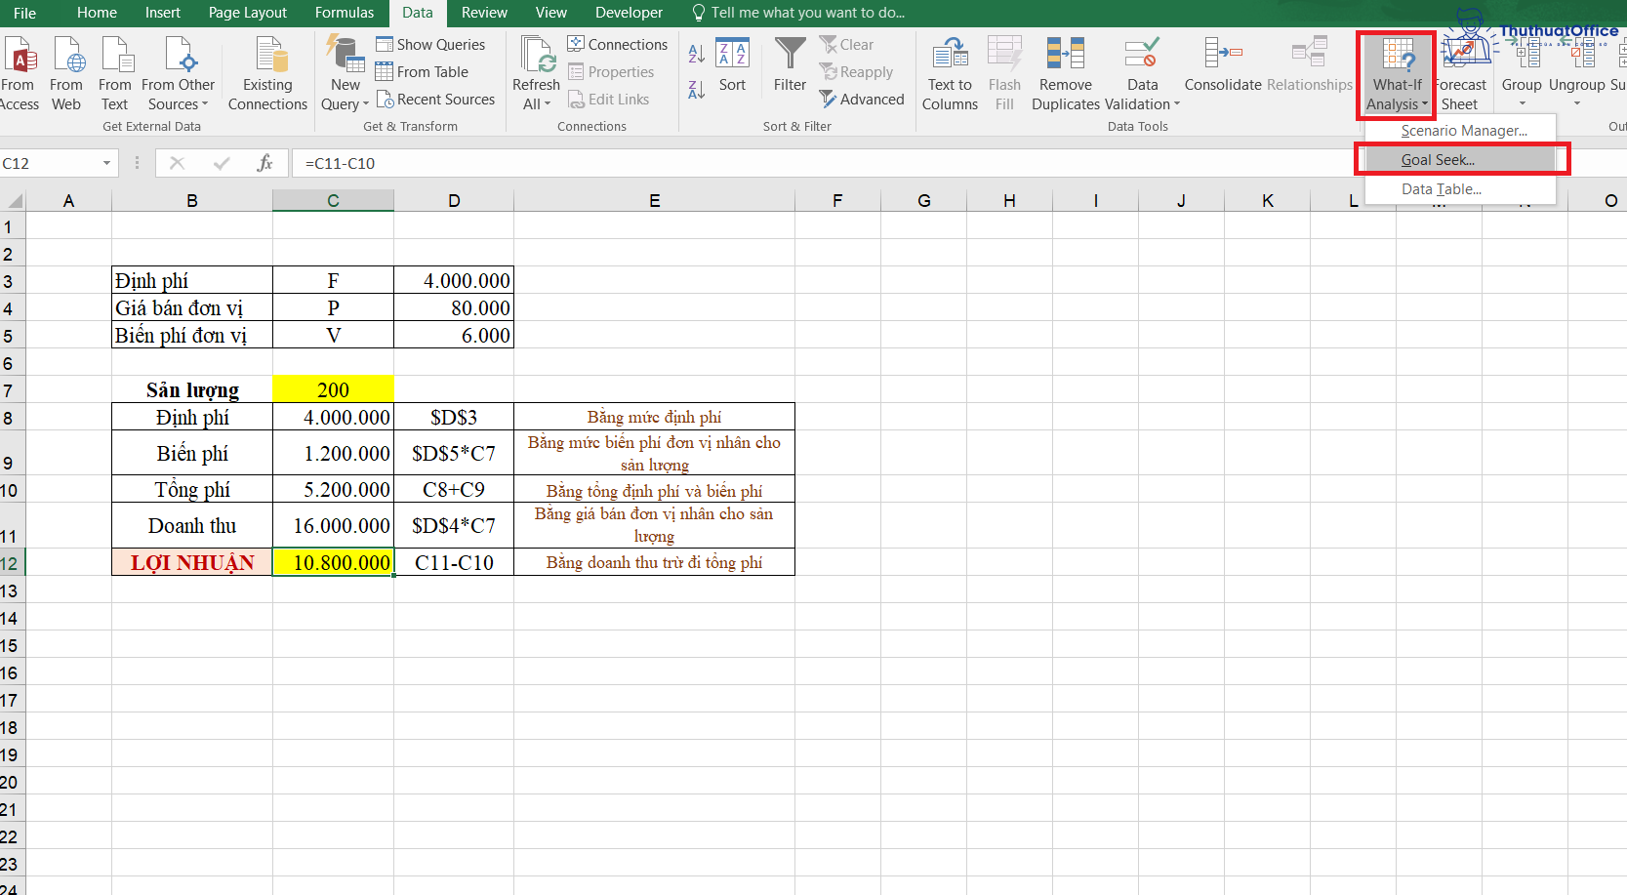Open the Data Validation dropdown arrow
Image resolution: width=1627 pixels, height=895 pixels.
[x=1175, y=103]
